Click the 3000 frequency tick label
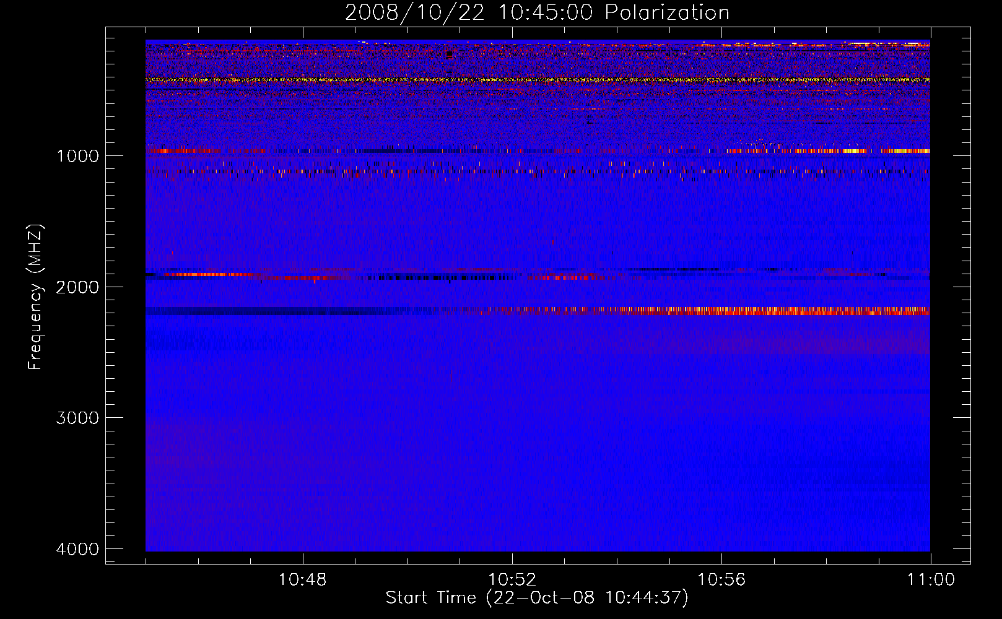Screen dimensions: 1002x619 pos(77,418)
